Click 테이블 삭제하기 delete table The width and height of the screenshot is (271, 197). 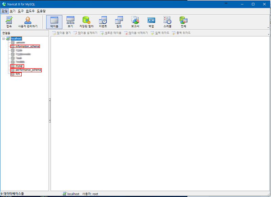[136, 33]
